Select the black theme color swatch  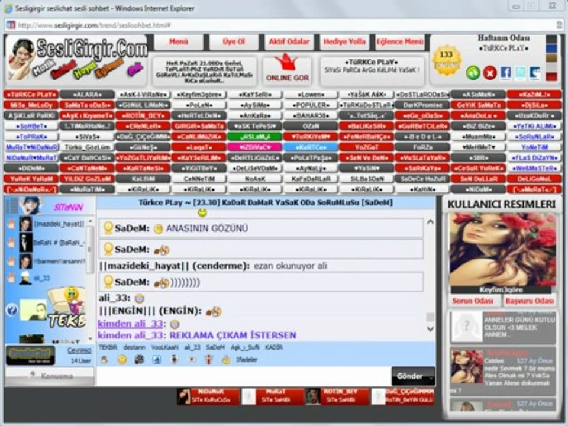tap(551, 39)
